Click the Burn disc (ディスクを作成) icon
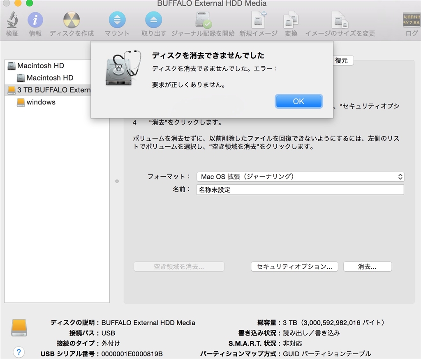Viewport: 421px width, 359px height. tap(72, 21)
